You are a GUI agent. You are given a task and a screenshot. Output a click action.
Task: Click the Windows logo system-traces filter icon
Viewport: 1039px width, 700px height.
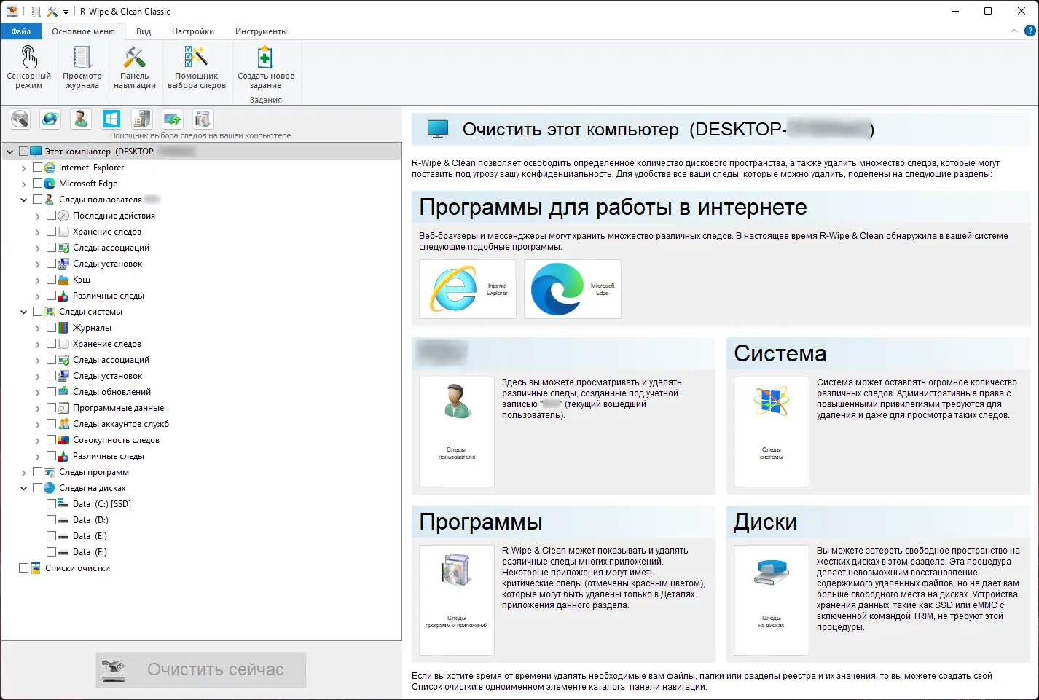coord(111,119)
